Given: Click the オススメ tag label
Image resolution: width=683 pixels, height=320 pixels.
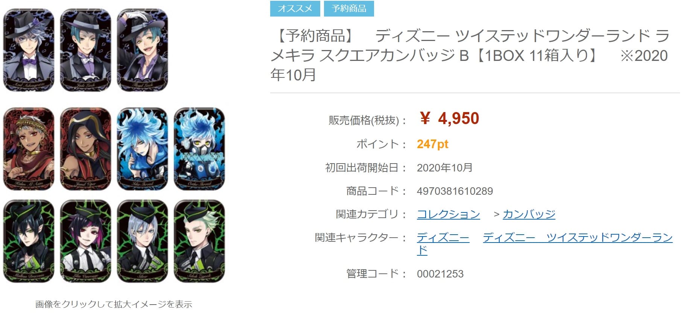Looking at the screenshot, I should (295, 9).
